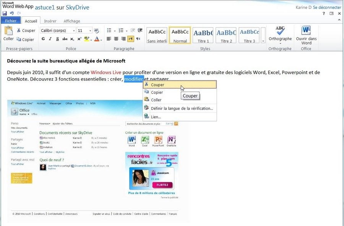Click the Se déconnecter link
The width and height of the screenshot is (344, 226).
pos(327,7)
